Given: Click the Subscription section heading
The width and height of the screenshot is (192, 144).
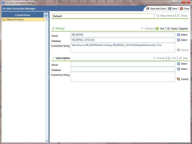Looking at the screenshot, I should (63, 58).
